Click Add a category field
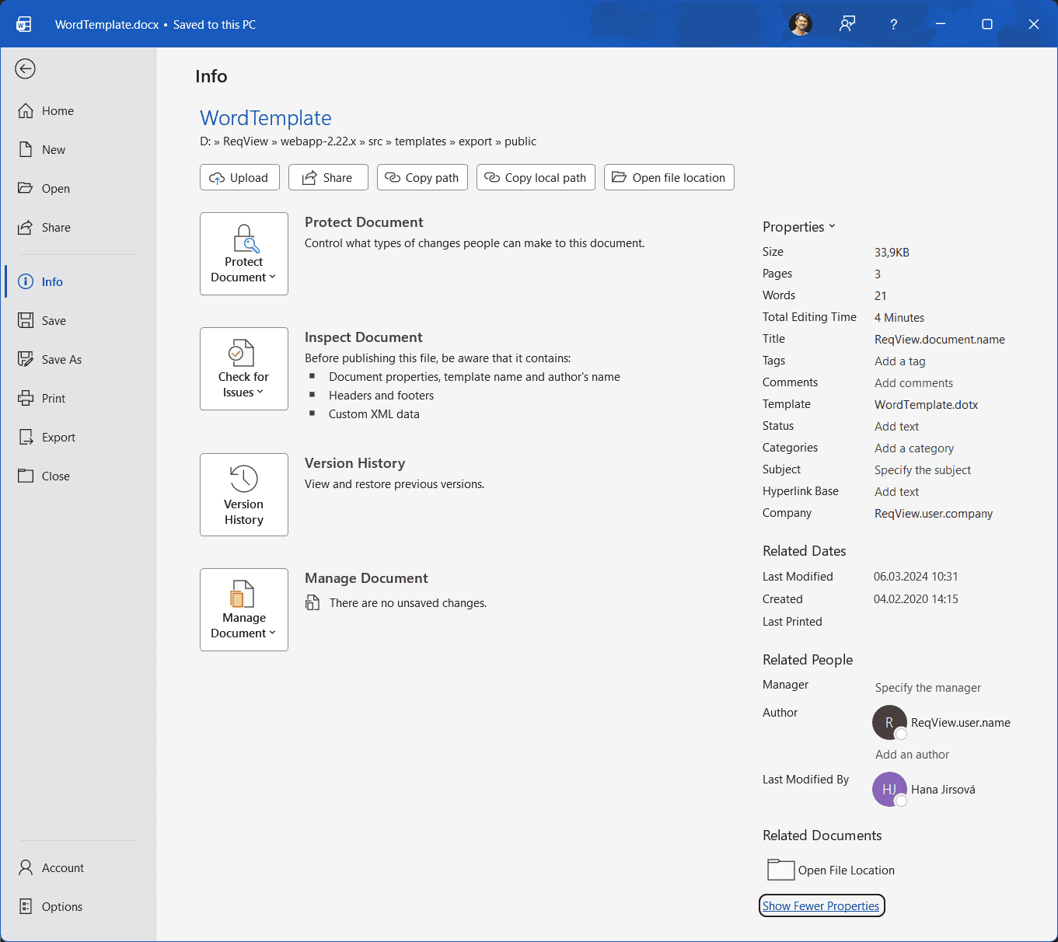This screenshot has width=1058, height=942. coord(914,448)
